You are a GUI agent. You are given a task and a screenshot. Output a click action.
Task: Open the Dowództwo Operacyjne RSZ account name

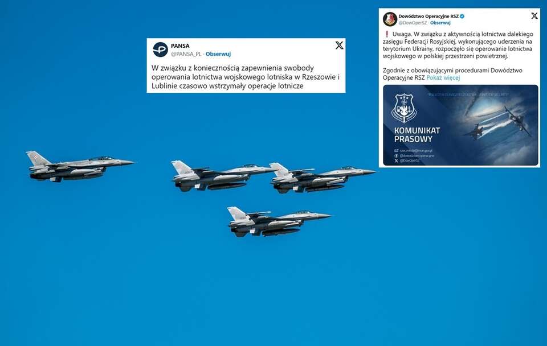428,16
